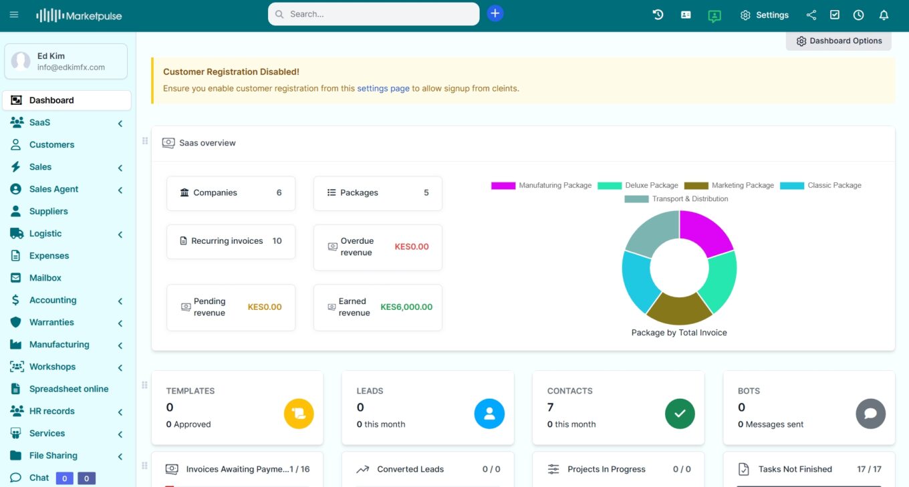
Task: Click the blue plus quick-add button
Action: [x=495, y=13]
